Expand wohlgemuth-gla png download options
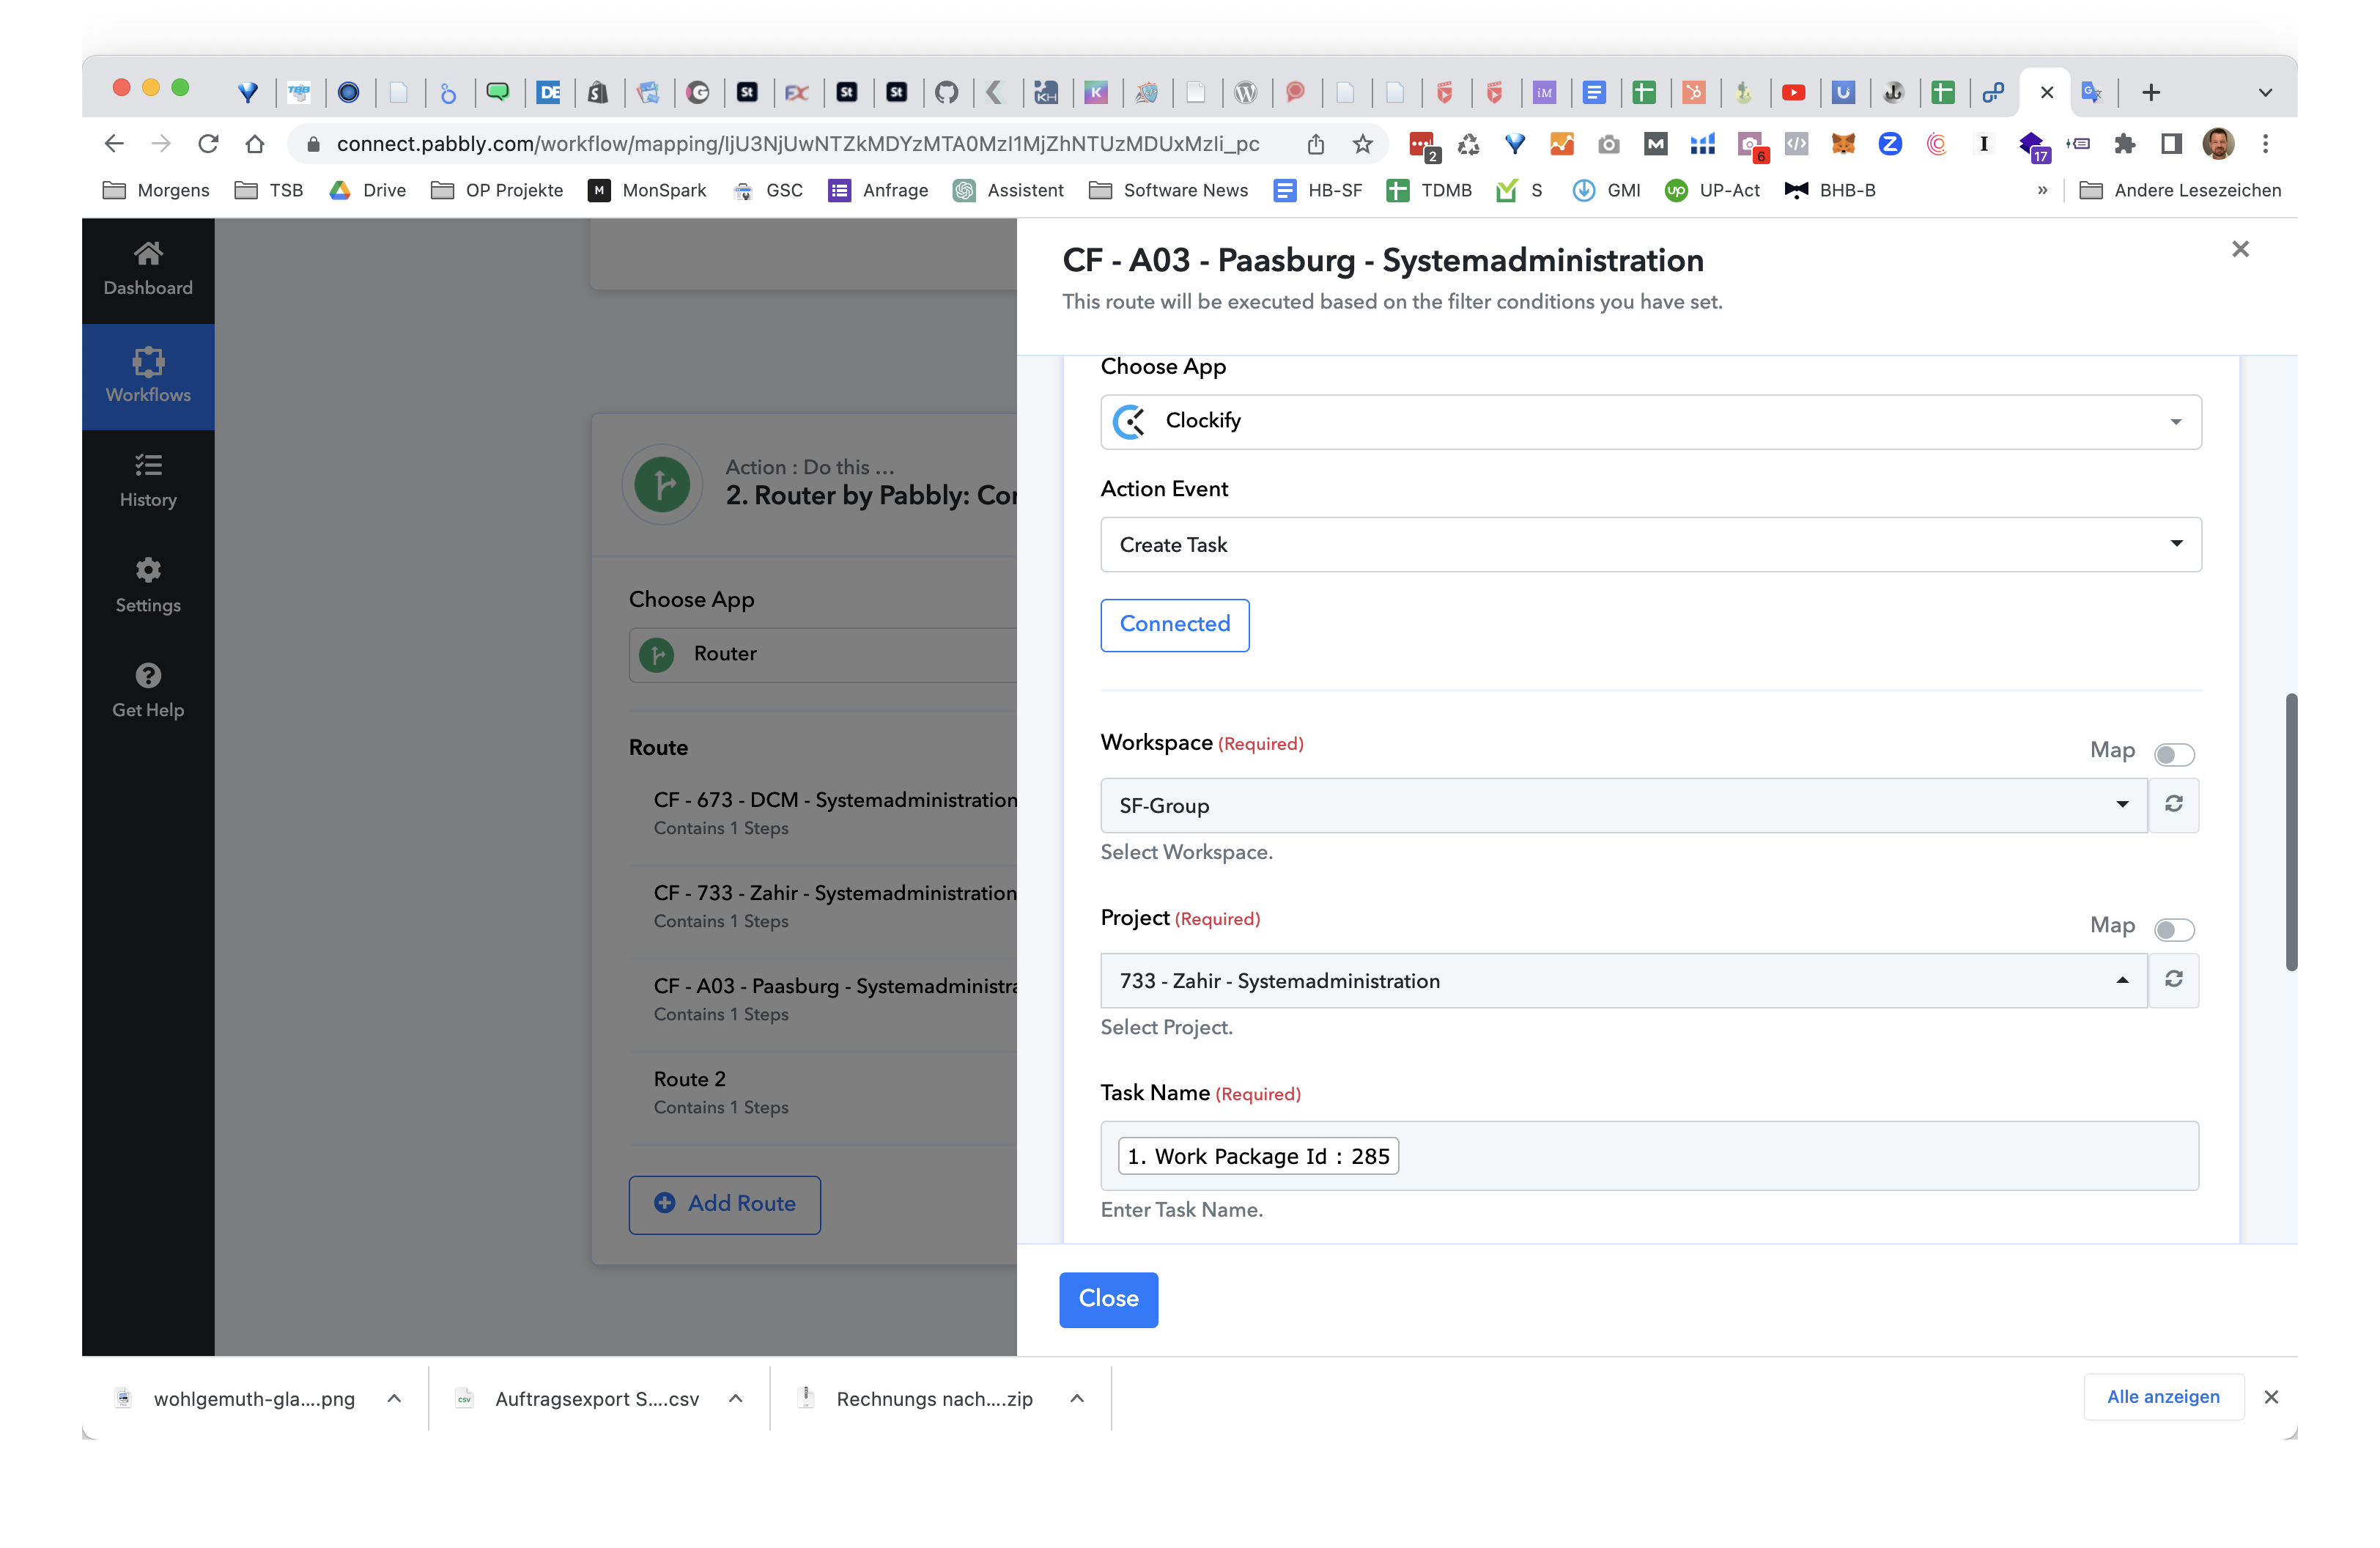The image size is (2380, 1548). 394,1398
